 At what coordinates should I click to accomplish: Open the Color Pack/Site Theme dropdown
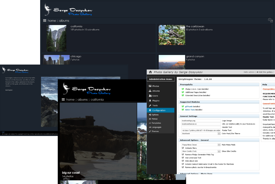tap(219, 134)
